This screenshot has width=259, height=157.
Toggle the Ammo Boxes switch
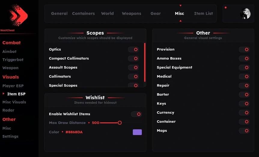(x=244, y=58)
